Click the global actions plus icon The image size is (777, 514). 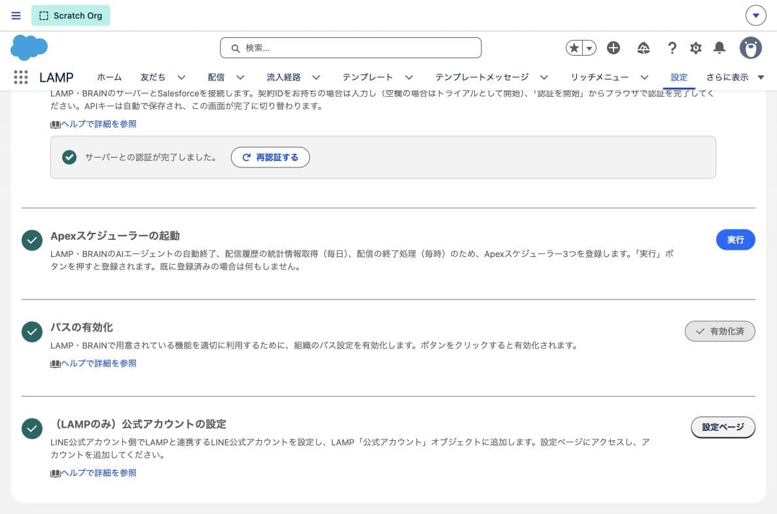[x=613, y=48]
